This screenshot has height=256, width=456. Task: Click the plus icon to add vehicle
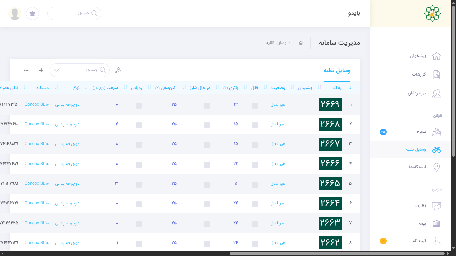tap(41, 70)
